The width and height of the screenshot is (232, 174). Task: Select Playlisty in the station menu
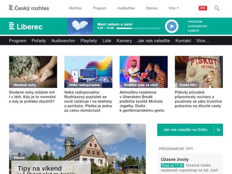coord(89,41)
